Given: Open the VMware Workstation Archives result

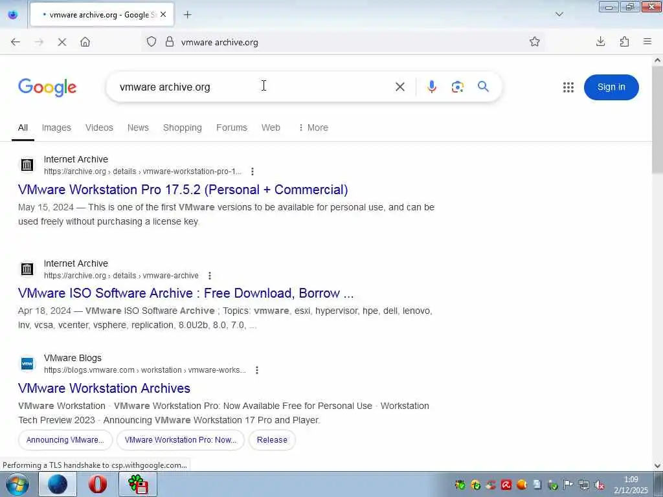Looking at the screenshot, I should (104, 388).
